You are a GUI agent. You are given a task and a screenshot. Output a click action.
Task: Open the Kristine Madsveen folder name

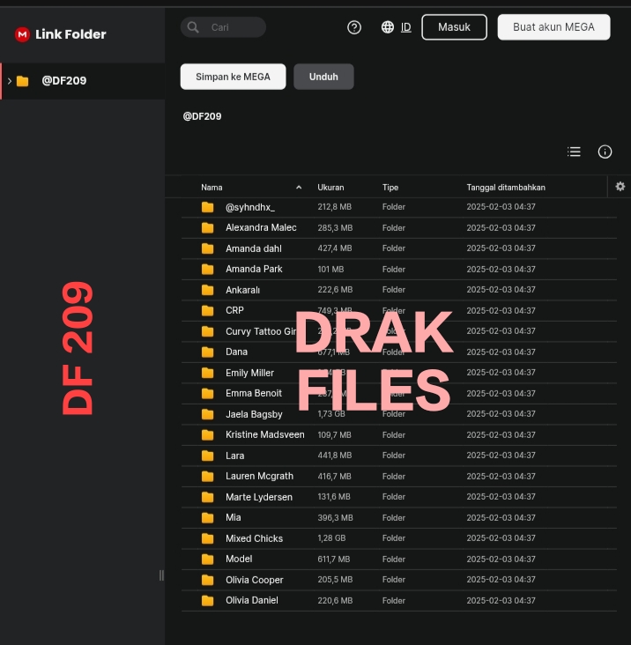(x=265, y=434)
